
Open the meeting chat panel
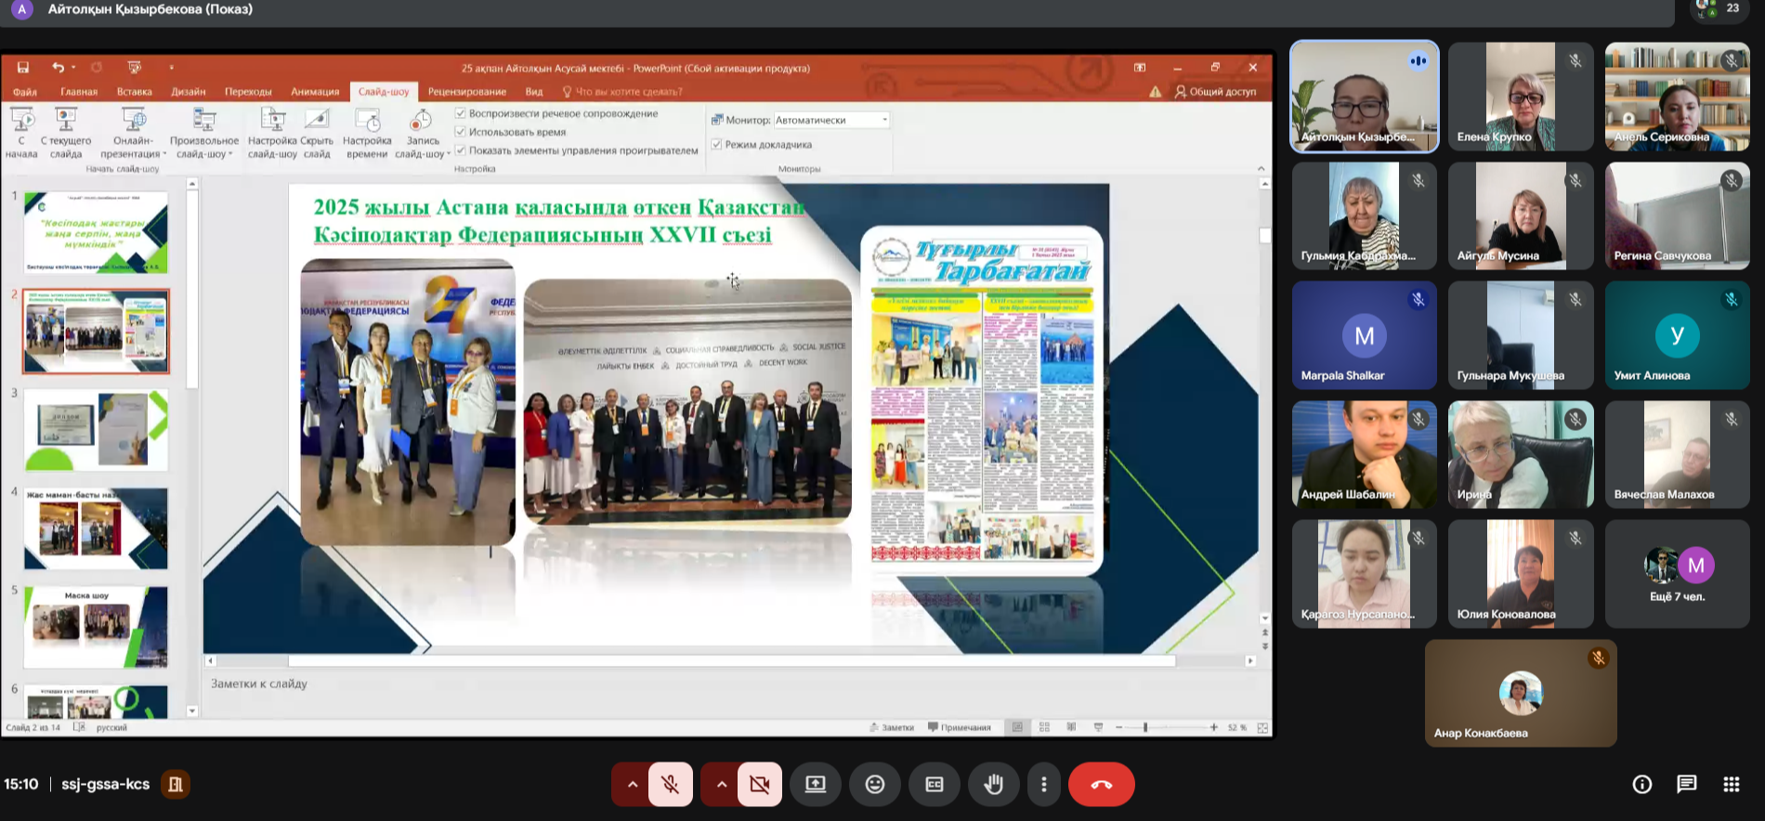click(x=1686, y=785)
